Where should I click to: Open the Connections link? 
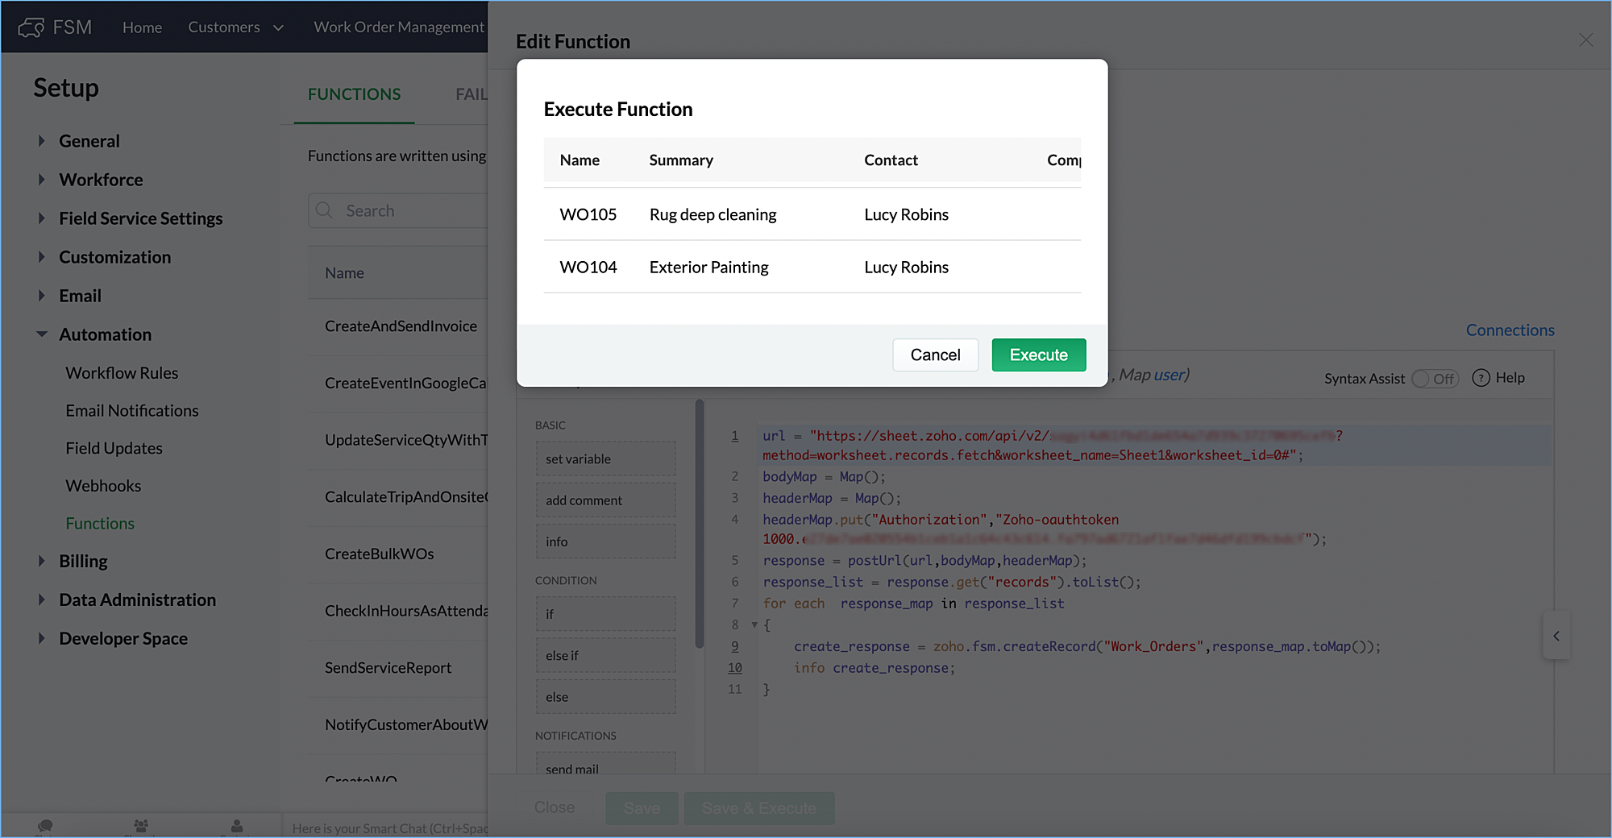point(1510,330)
